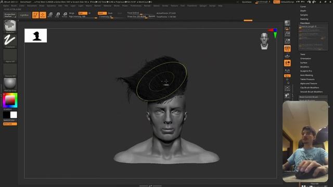333x187 pixels.
Task: Toggle the Floor grid icon
Action: (x=287, y=56)
